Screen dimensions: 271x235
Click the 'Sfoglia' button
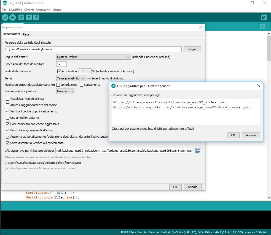(192, 49)
